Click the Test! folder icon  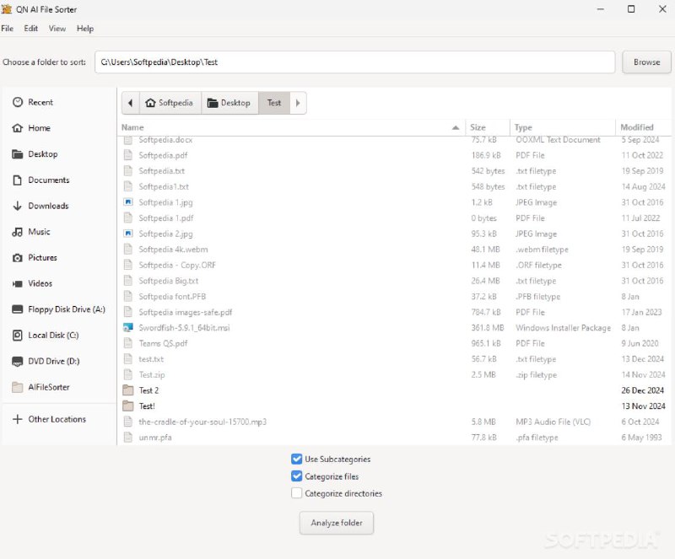(128, 406)
